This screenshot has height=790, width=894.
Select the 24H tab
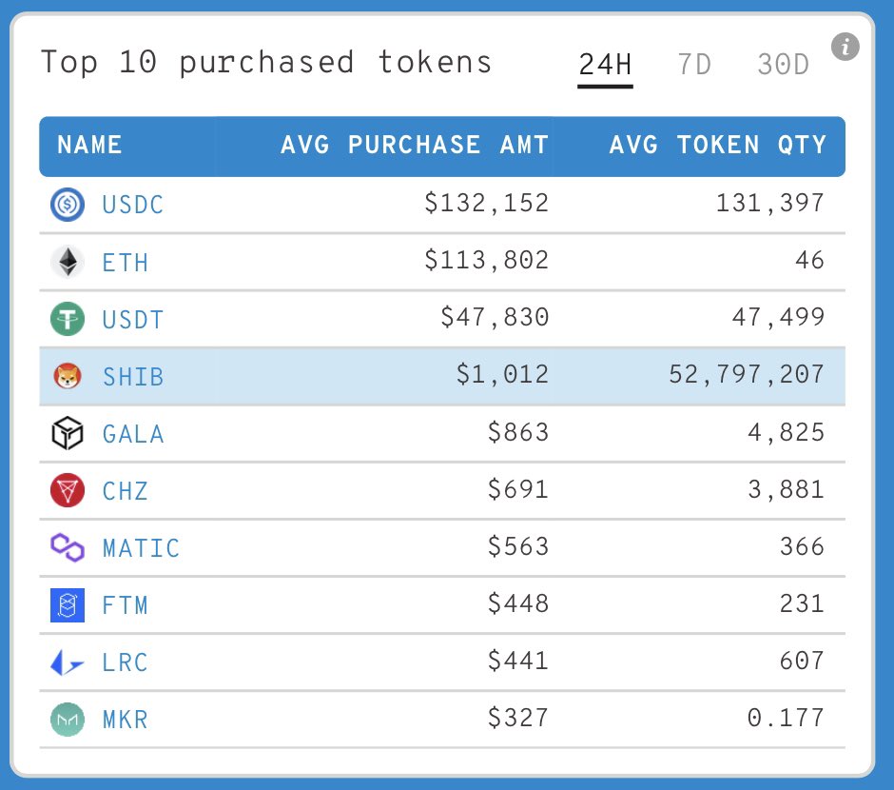point(605,65)
